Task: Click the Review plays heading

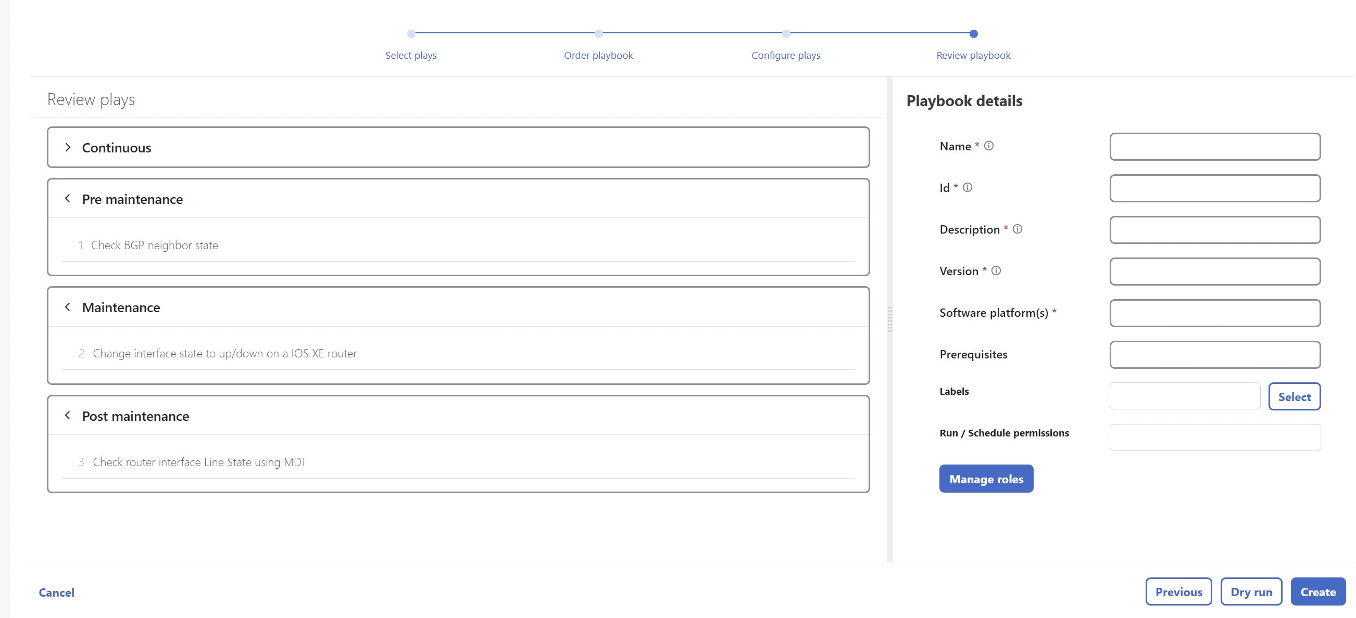Action: coord(91,99)
